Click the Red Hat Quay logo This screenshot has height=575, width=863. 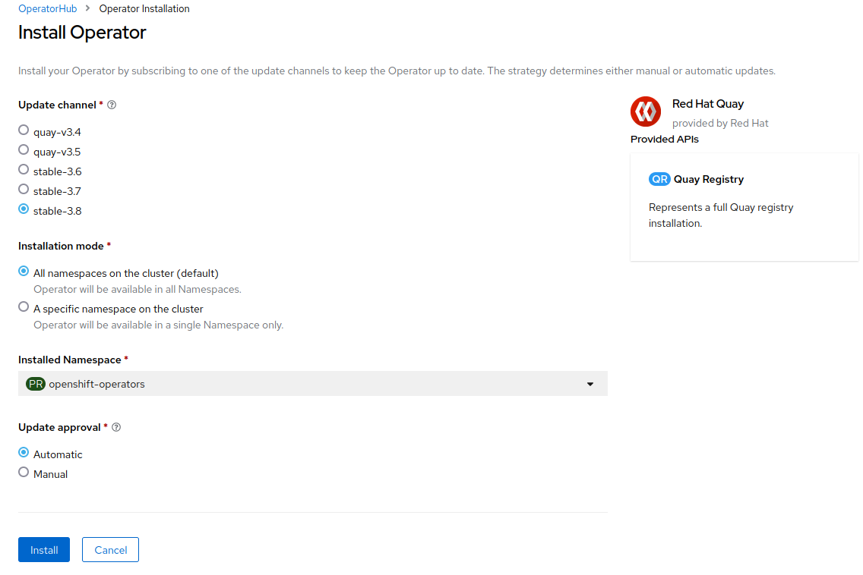(646, 112)
